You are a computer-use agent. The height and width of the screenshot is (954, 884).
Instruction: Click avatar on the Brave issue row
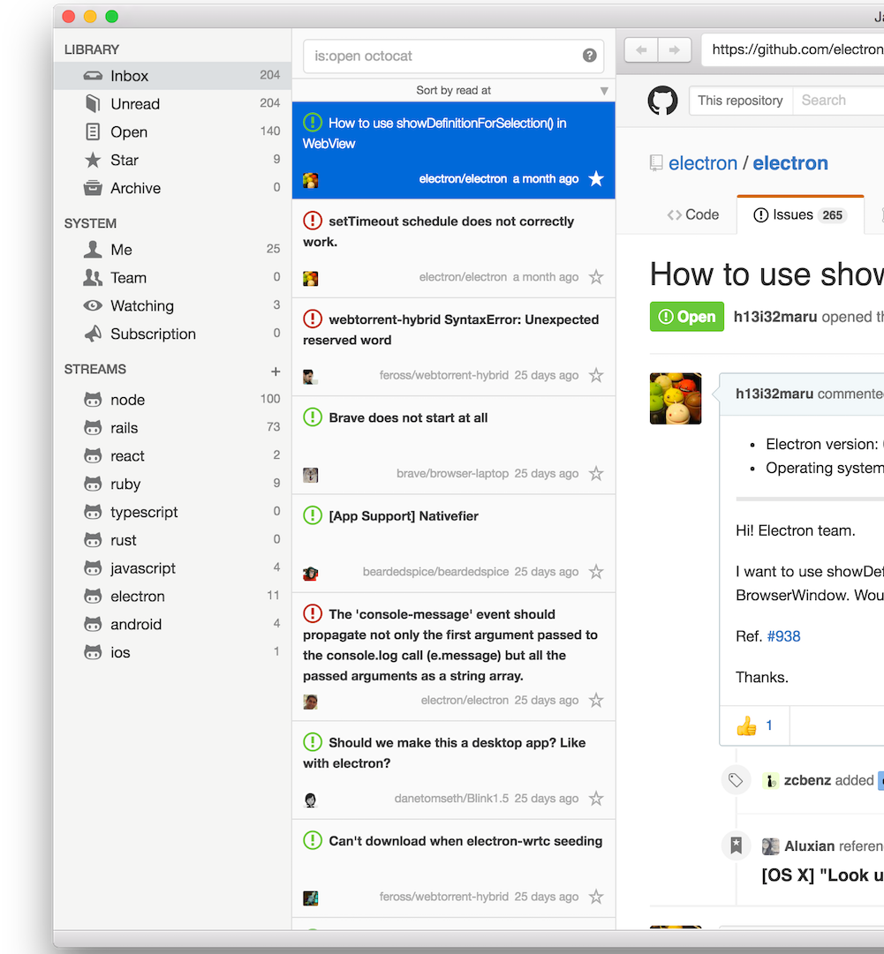[x=311, y=475]
